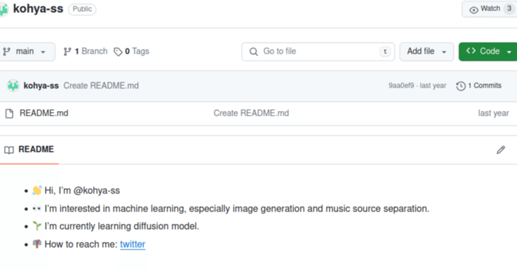Image resolution: width=517 pixels, height=270 pixels.
Task: Click the kohya-ss avatar in commit row
Action: pos(13,85)
